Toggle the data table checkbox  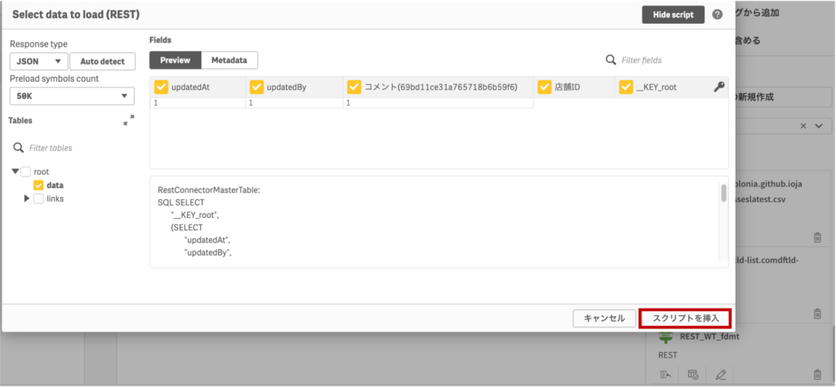point(38,185)
